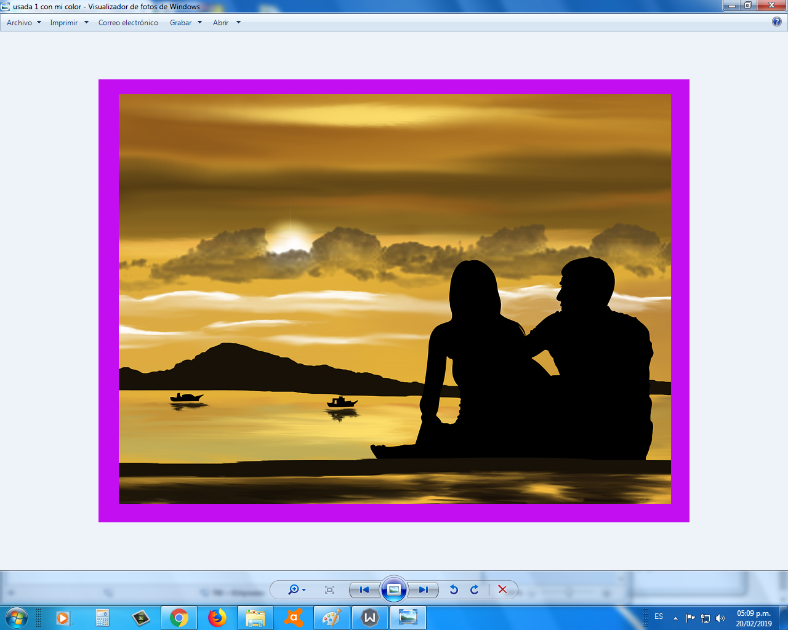Open Photo Viewer help via question mark icon
Screen dimensions: 788x630
[x=777, y=22]
